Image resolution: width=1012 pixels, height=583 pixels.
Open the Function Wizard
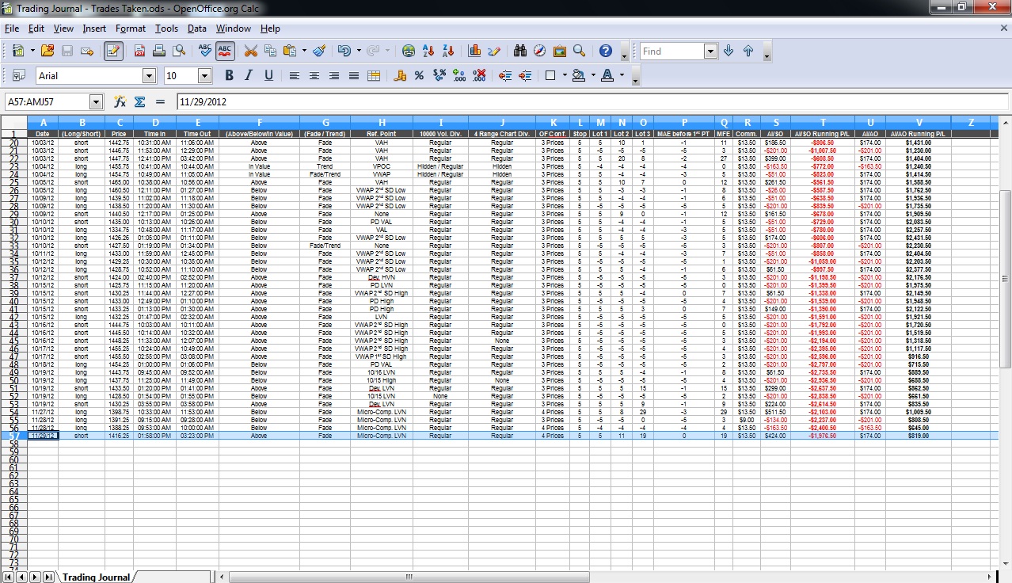click(120, 101)
